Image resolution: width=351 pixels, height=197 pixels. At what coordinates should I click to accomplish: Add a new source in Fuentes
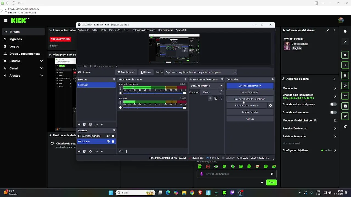(x=79, y=151)
